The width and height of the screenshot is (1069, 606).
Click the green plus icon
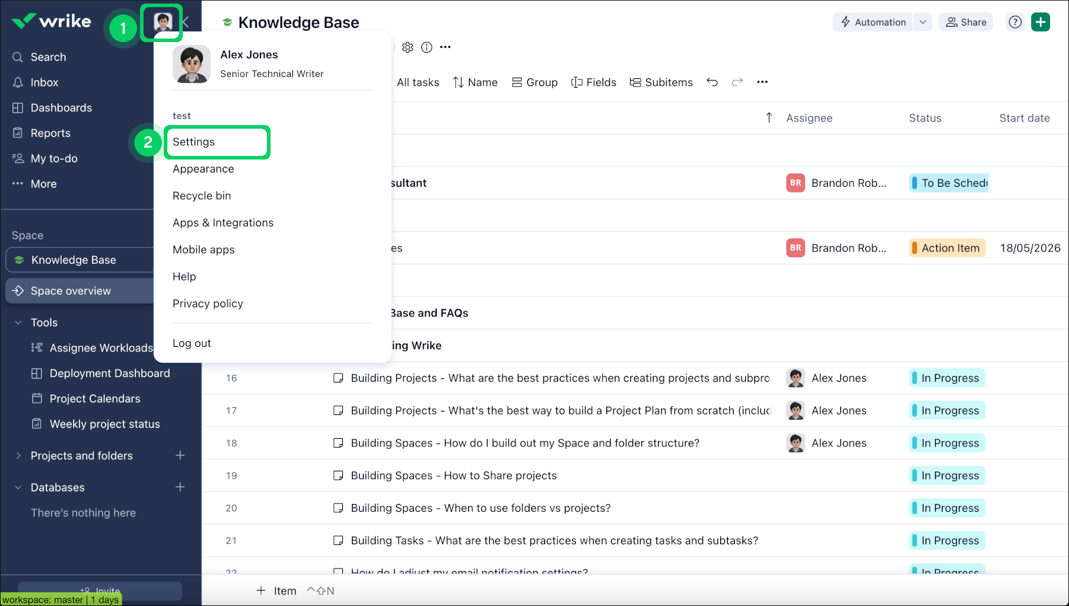1041,22
